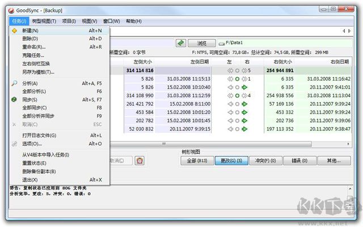Click the red icon button next to 取消
The image size is (363, 227).
tap(140, 161)
